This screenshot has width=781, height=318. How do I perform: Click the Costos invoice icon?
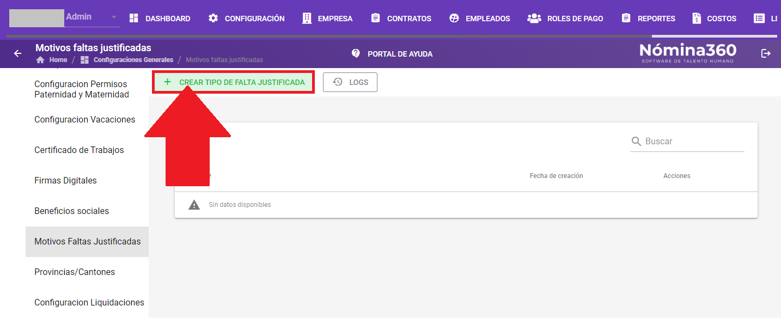[x=697, y=19]
